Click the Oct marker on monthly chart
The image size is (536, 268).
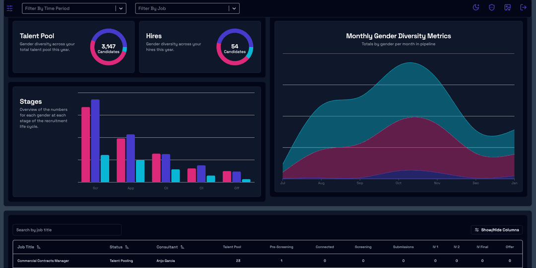pos(399,183)
